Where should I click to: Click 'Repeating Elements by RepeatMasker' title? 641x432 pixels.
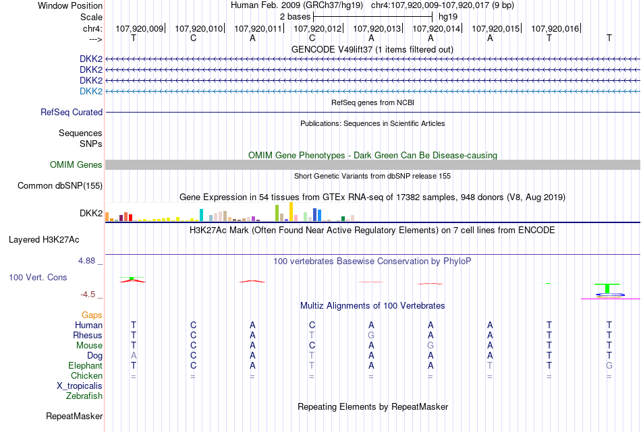point(372,406)
